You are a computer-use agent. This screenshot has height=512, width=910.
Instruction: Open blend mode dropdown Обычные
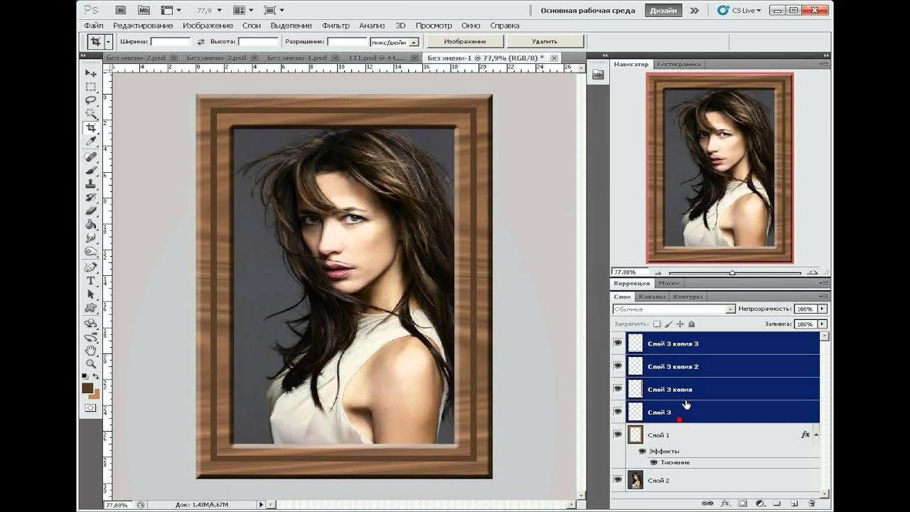pos(730,309)
